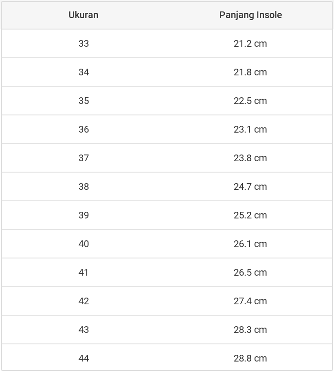
Task: Click the 28.3 cm insole value
Action: pyautogui.click(x=250, y=330)
